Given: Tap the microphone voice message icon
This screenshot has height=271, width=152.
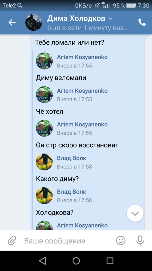Looking at the screenshot, I should point(140,240).
